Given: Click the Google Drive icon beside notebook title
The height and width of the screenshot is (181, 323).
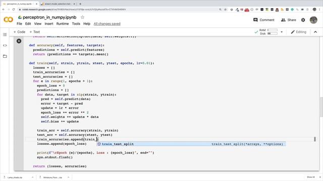Looking at the screenshot, I should pyautogui.click(x=20, y=17).
